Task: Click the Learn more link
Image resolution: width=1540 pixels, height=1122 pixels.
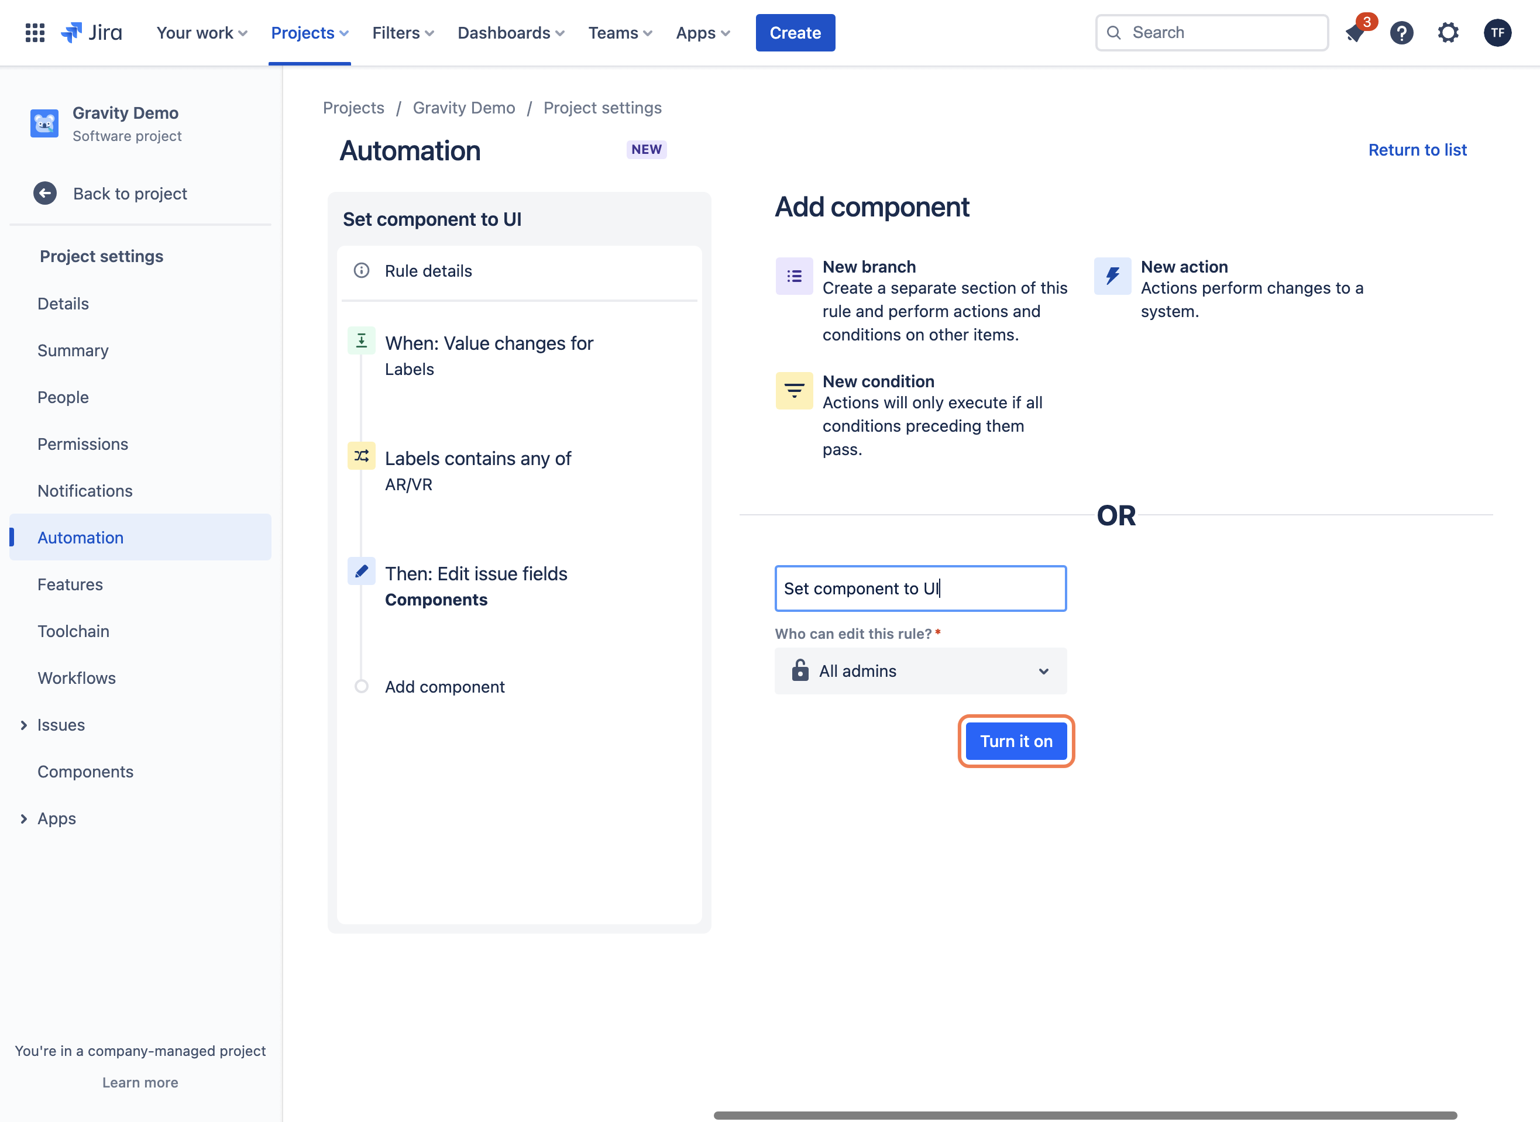Action: (x=140, y=1083)
